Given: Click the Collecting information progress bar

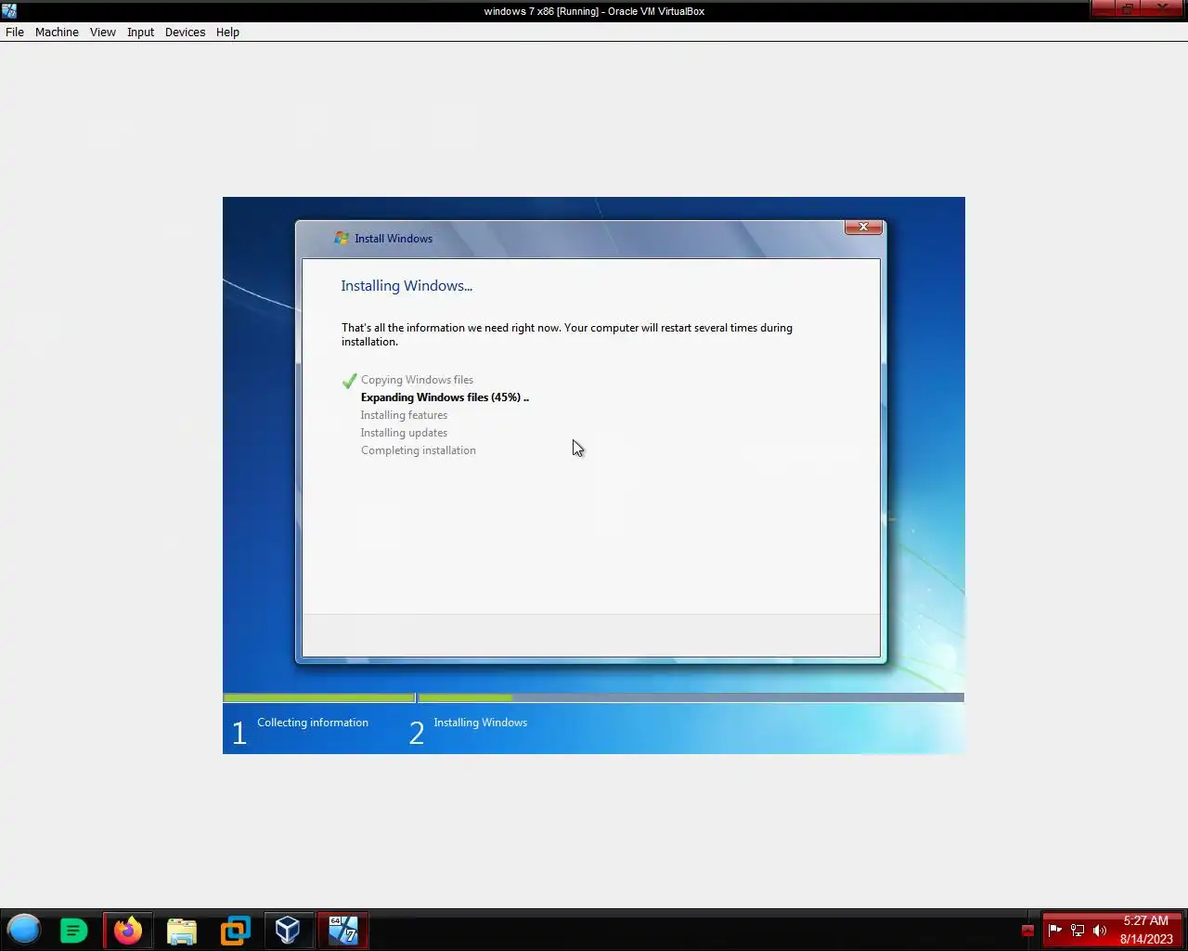Looking at the screenshot, I should click(319, 697).
